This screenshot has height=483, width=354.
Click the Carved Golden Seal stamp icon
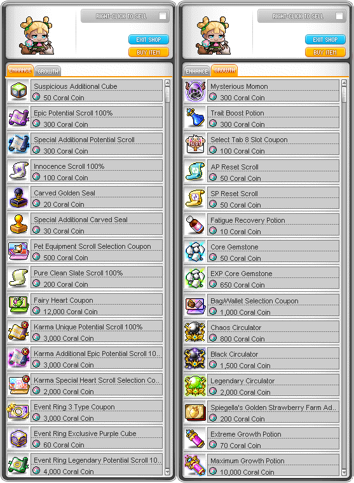tap(18, 197)
